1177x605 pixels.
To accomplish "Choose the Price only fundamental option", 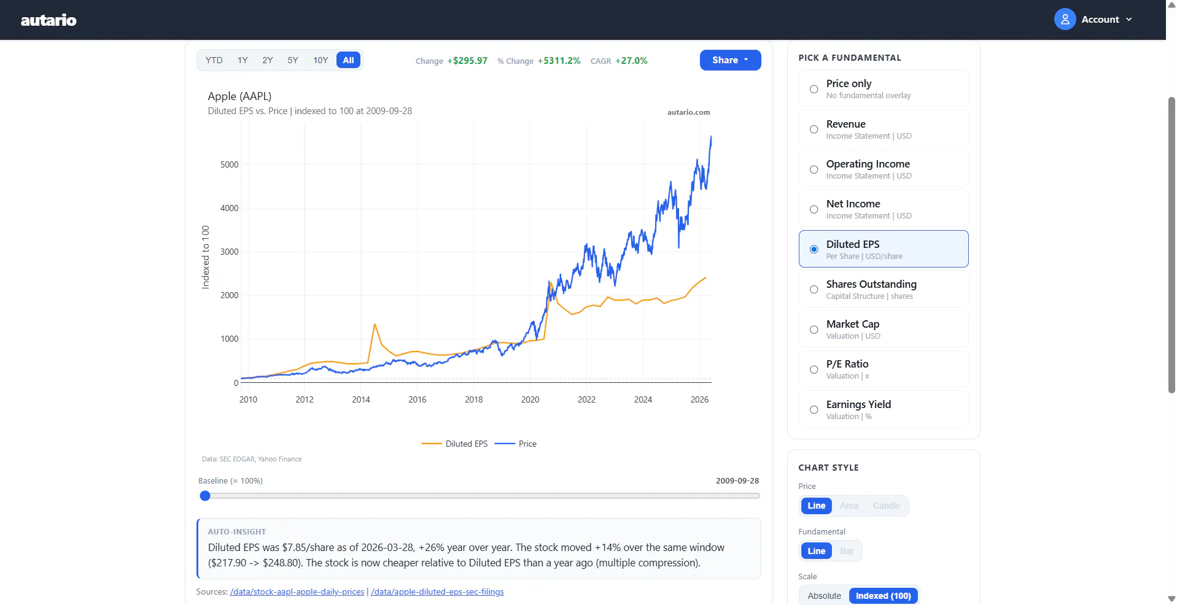I will (x=884, y=89).
